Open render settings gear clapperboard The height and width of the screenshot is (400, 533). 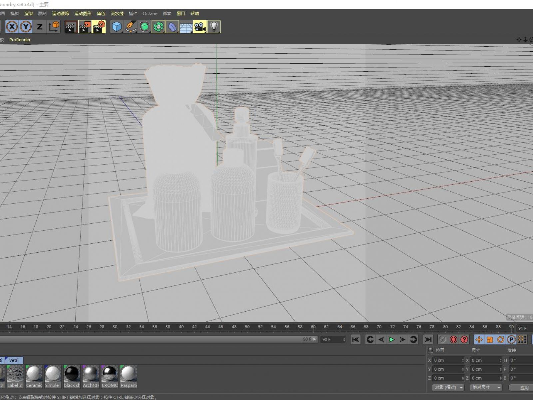pos(99,27)
